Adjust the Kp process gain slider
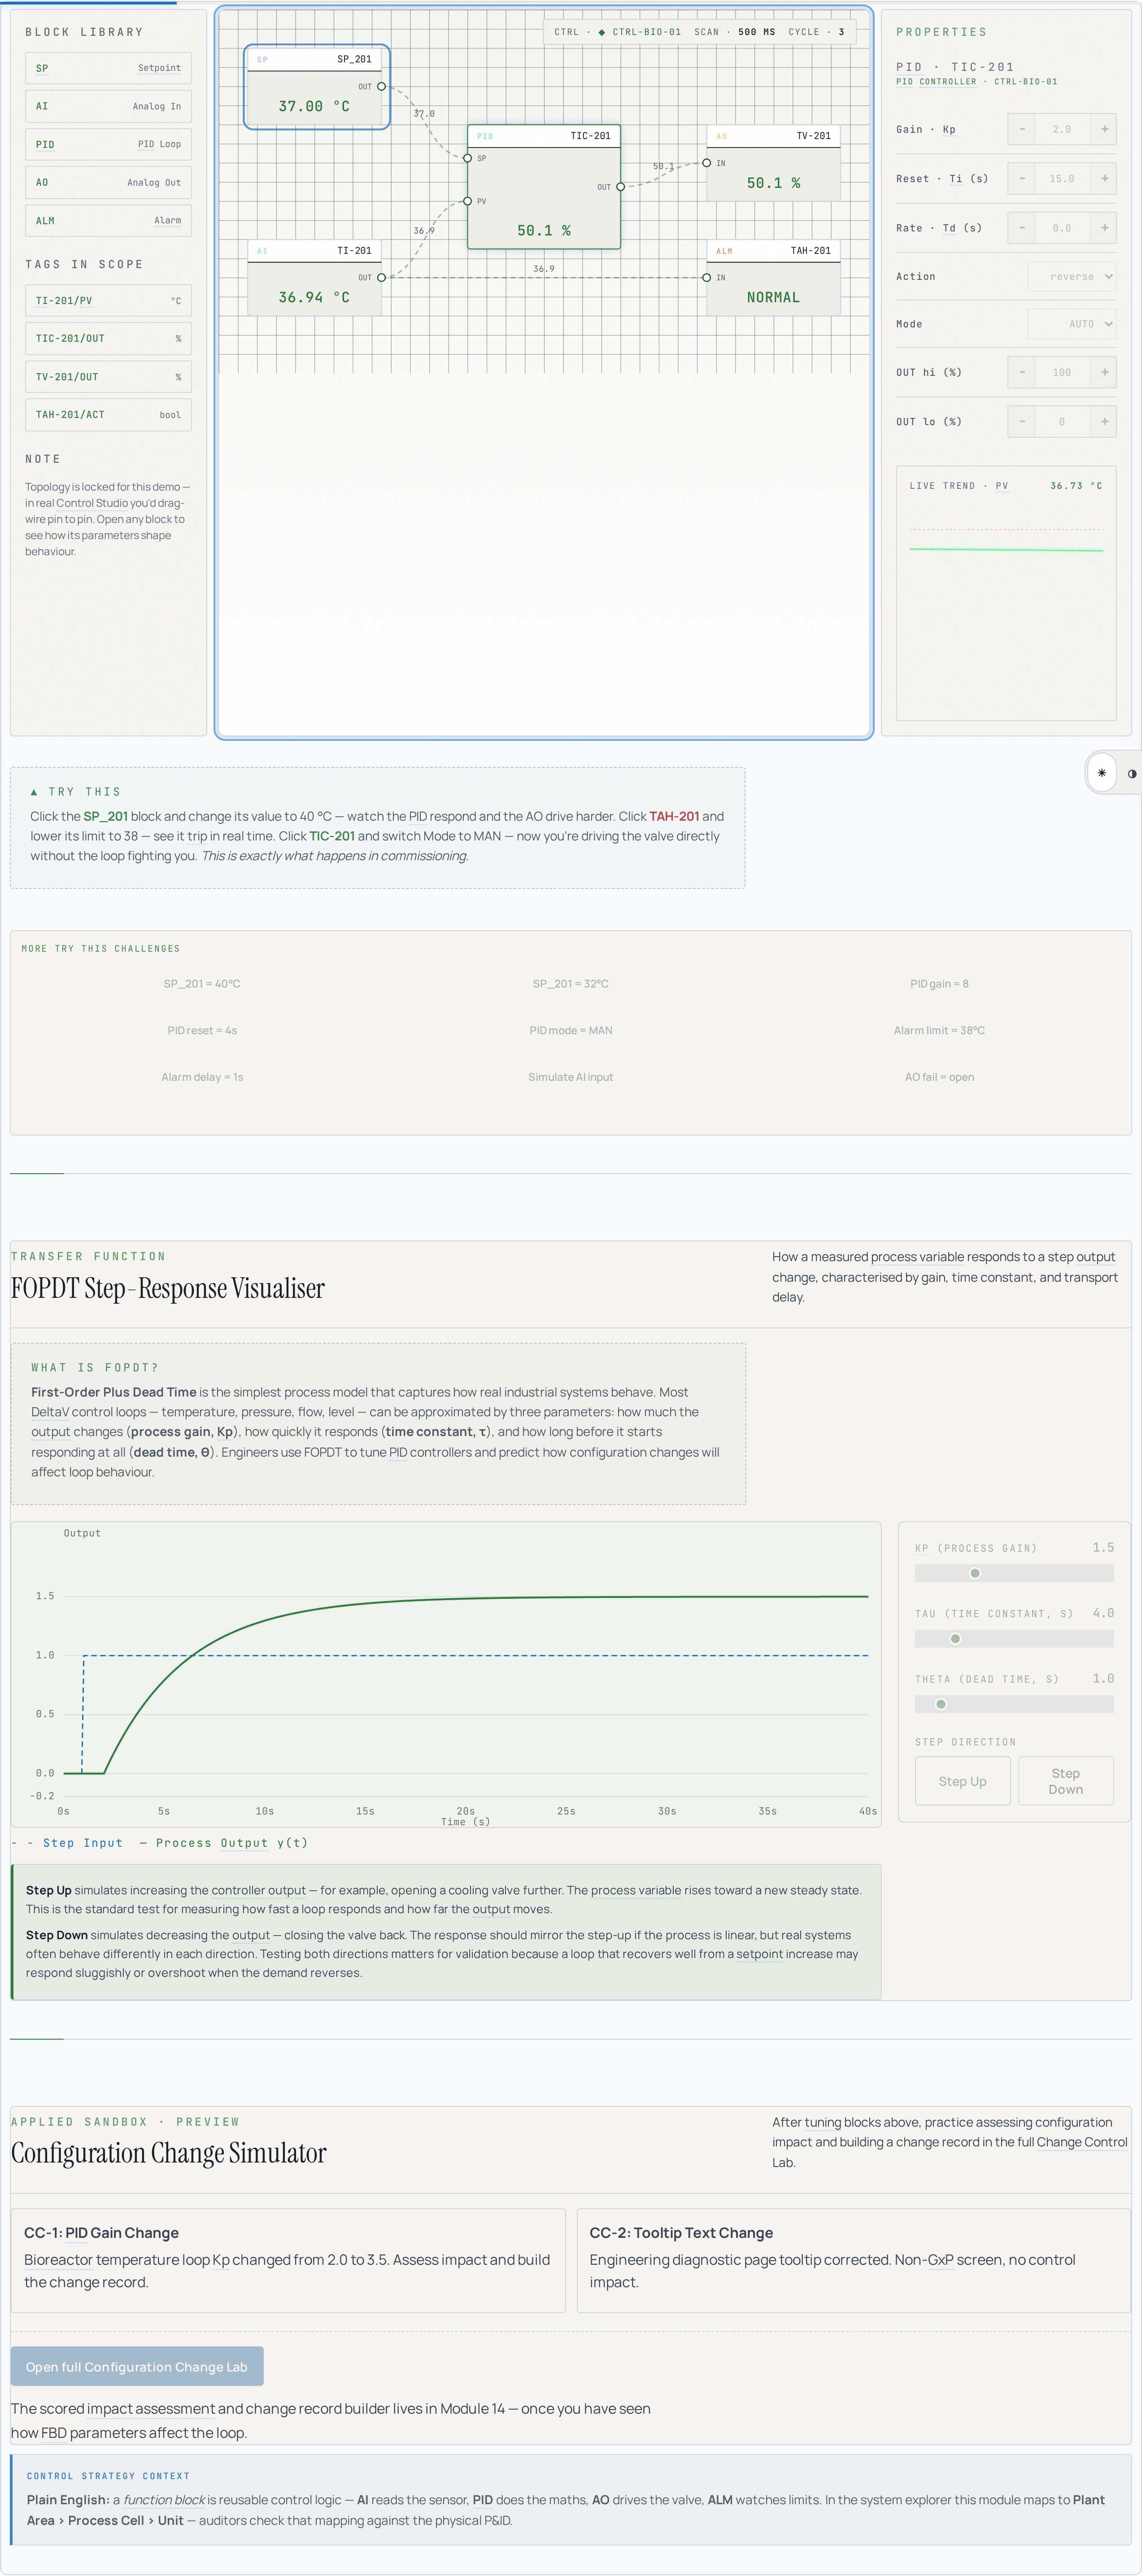 [1014, 1573]
